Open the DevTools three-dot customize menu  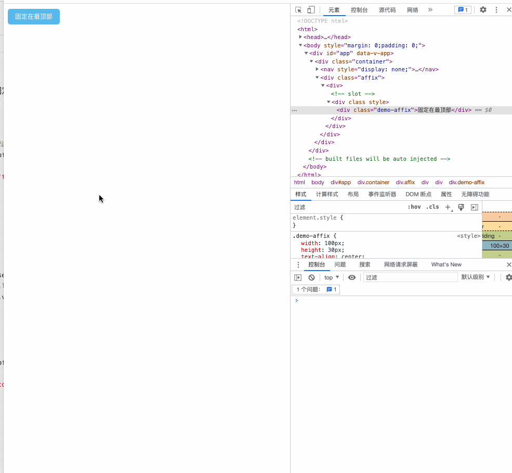pyautogui.click(x=496, y=10)
